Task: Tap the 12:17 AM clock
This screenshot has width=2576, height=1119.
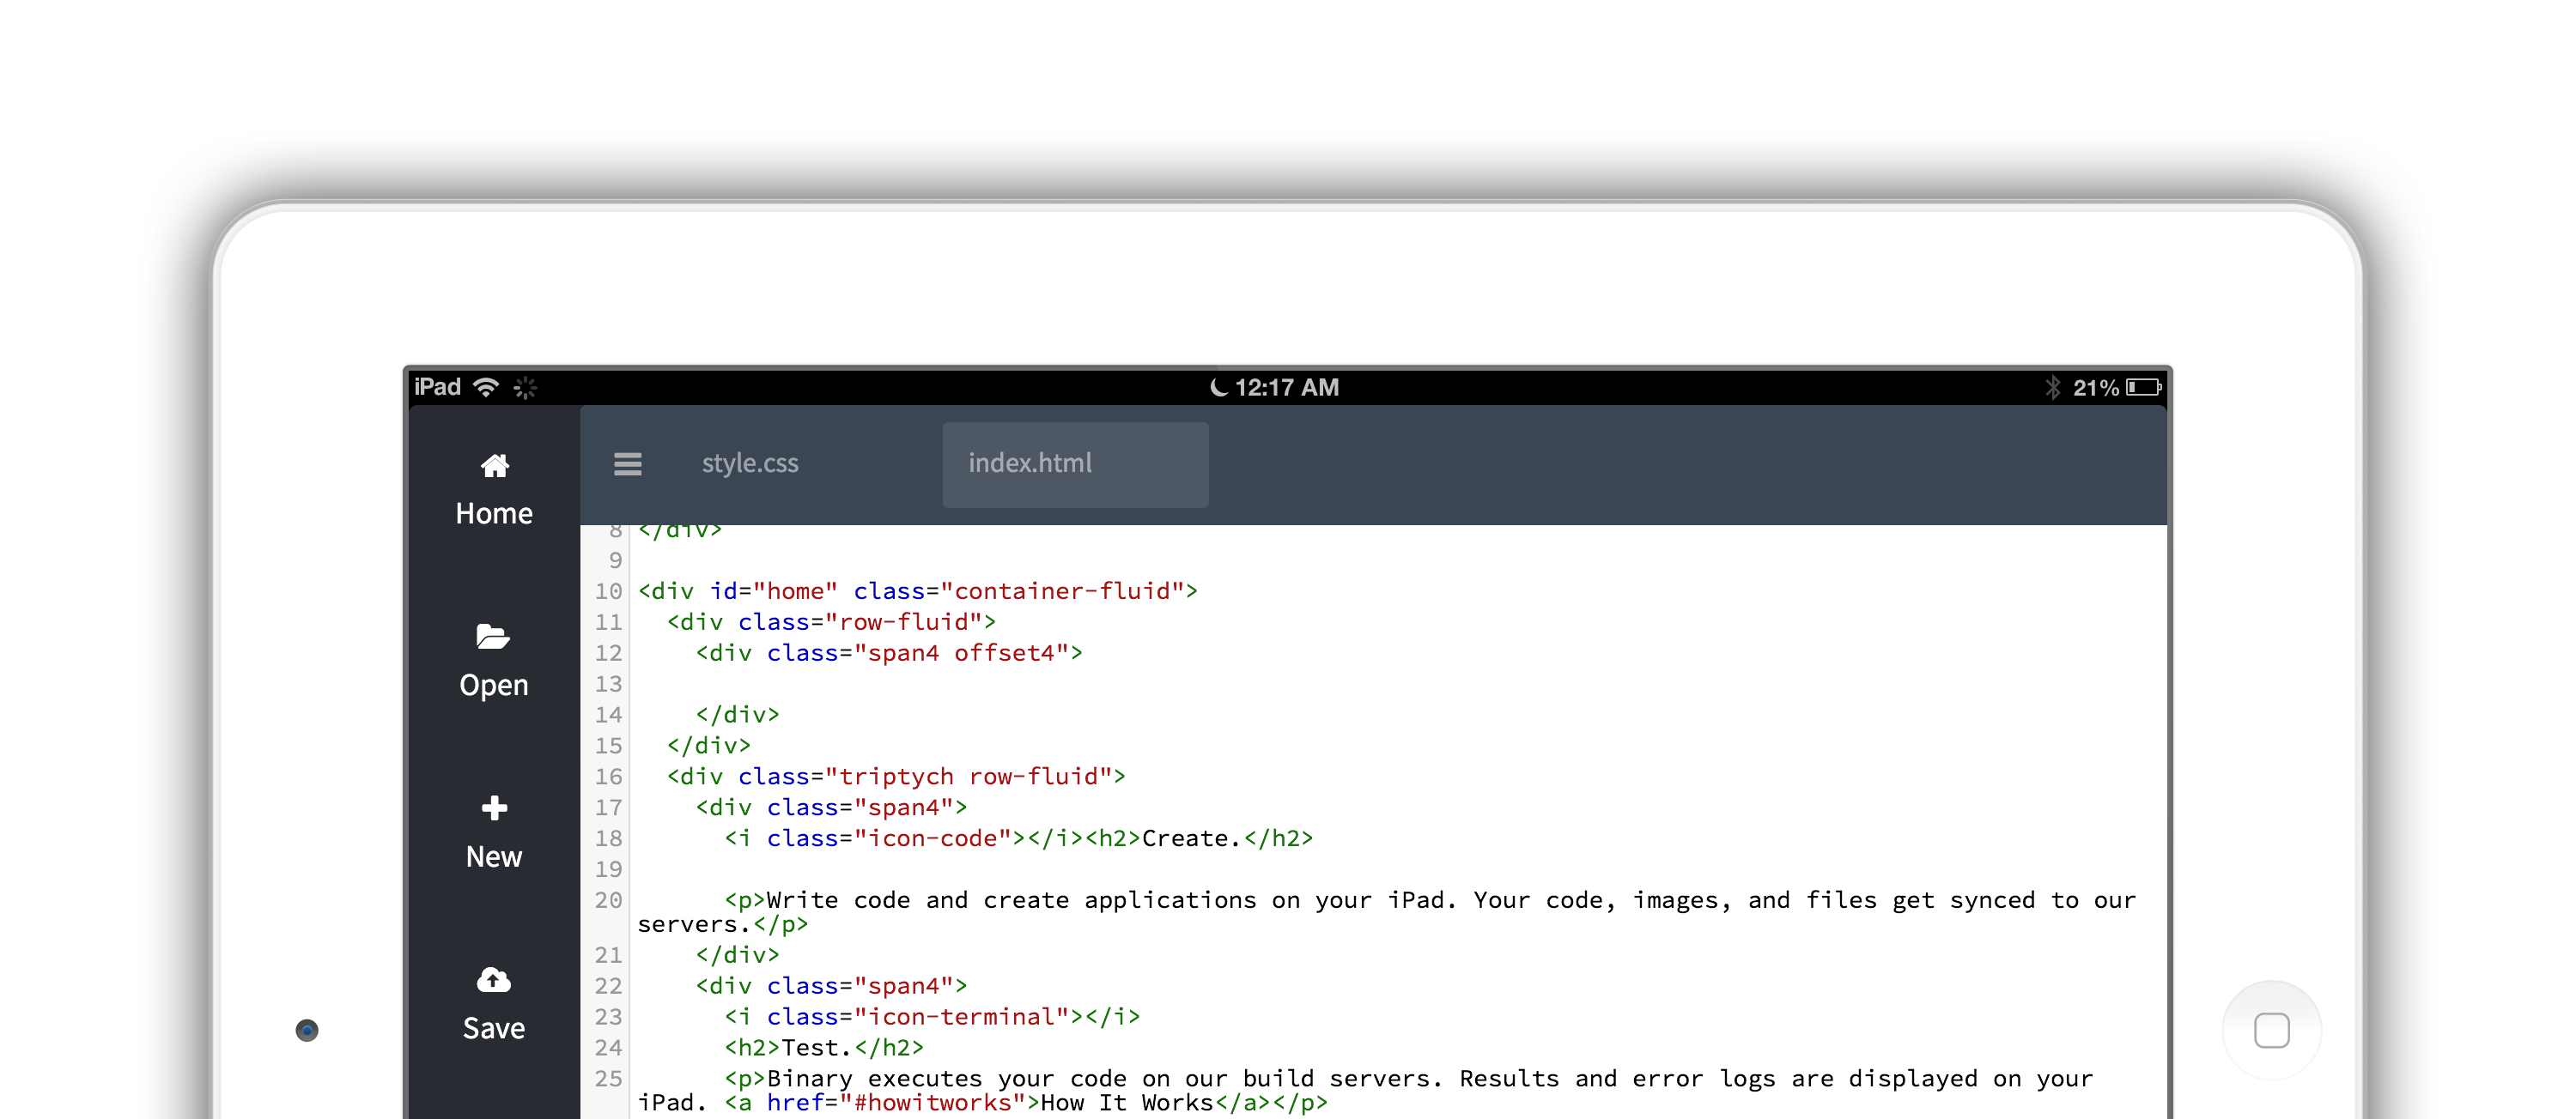Action: [1287, 387]
